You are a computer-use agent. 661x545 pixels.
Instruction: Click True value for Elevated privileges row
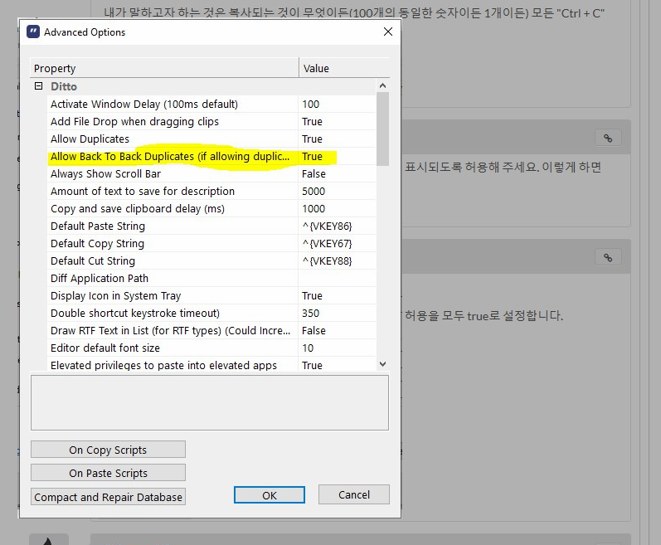pyautogui.click(x=337, y=364)
